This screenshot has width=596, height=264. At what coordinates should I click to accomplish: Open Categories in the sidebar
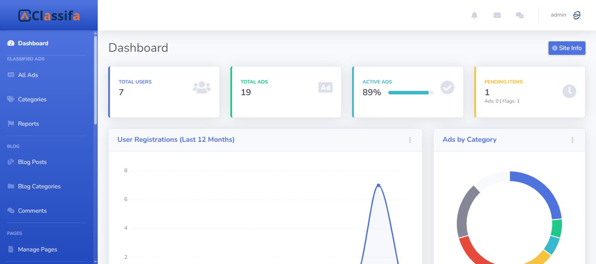pos(32,99)
